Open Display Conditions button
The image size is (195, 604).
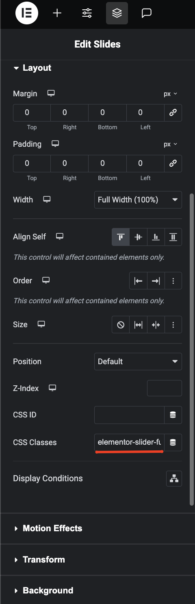[x=174, y=478]
